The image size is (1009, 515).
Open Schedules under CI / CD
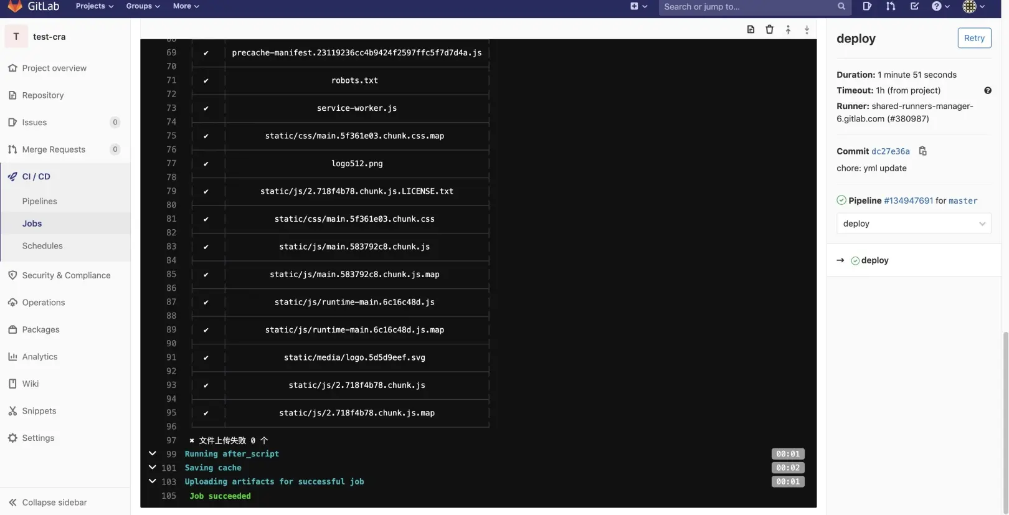(x=42, y=246)
